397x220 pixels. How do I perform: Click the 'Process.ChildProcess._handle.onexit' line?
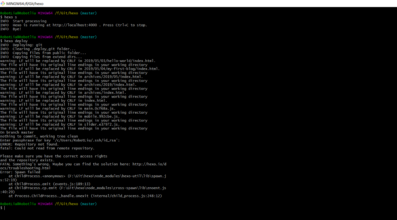(85, 196)
